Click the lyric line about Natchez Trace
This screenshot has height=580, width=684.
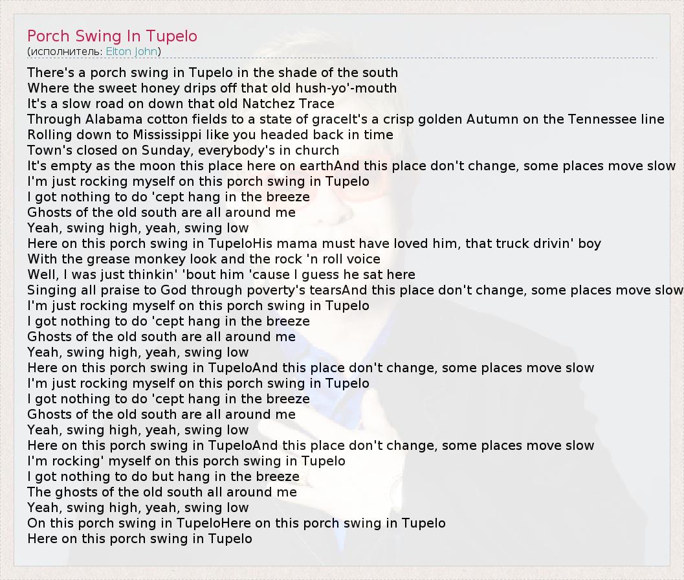[181, 104]
